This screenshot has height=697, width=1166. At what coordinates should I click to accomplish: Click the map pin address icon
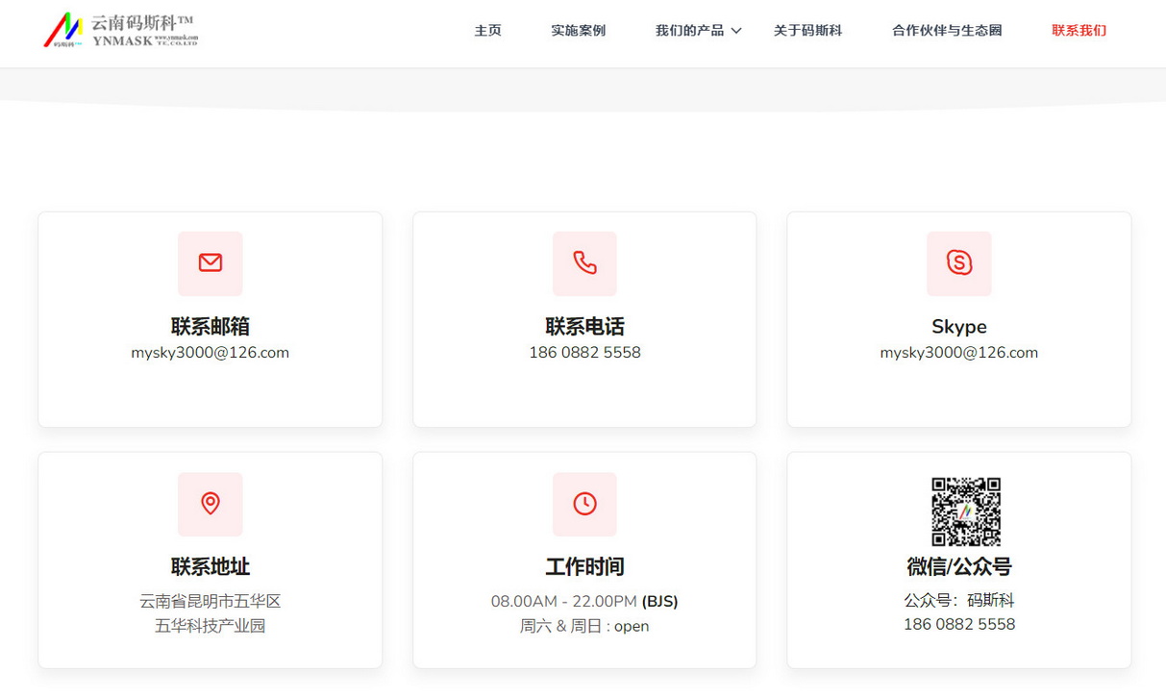click(211, 504)
